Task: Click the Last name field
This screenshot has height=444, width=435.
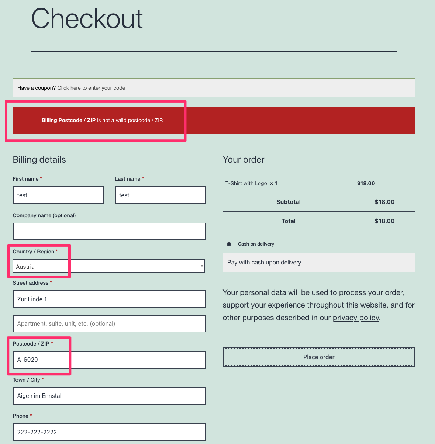Action: coord(160,195)
